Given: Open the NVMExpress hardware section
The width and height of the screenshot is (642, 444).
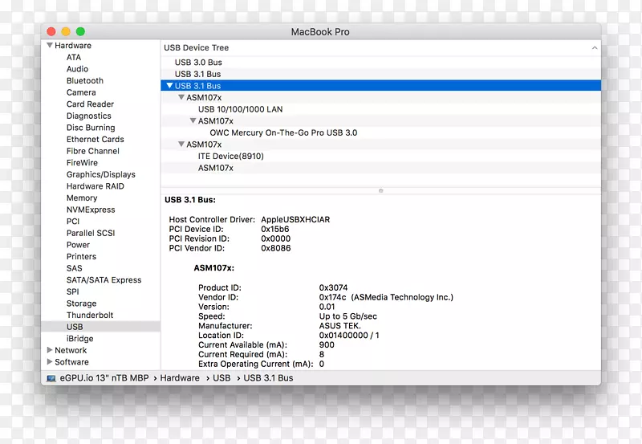Looking at the screenshot, I should (x=91, y=210).
